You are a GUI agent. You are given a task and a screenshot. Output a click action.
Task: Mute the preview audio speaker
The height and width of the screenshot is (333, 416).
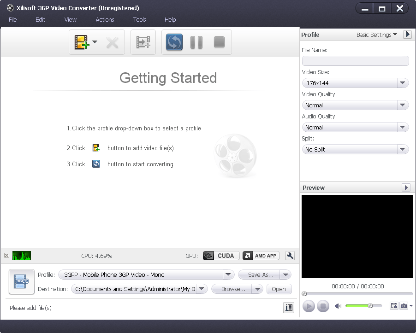pyautogui.click(x=338, y=306)
